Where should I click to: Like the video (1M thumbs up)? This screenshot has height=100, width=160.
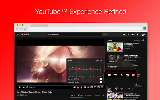(x=73, y=95)
